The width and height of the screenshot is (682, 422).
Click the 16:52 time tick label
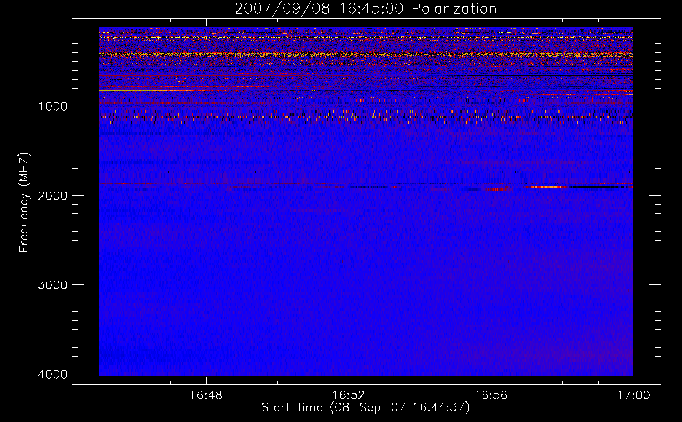[x=349, y=395]
